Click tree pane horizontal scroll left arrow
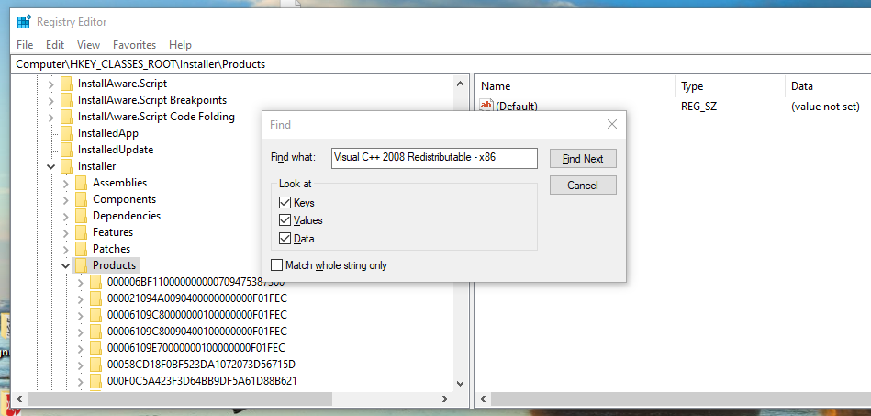 [20, 399]
